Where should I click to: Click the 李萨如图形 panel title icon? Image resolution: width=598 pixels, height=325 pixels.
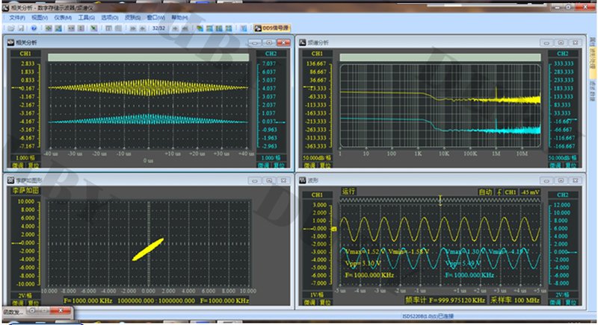click(10, 180)
